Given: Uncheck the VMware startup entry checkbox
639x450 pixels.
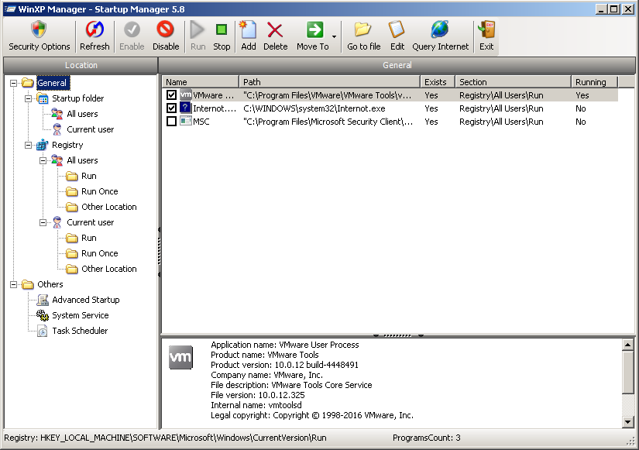Looking at the screenshot, I should pos(172,95).
